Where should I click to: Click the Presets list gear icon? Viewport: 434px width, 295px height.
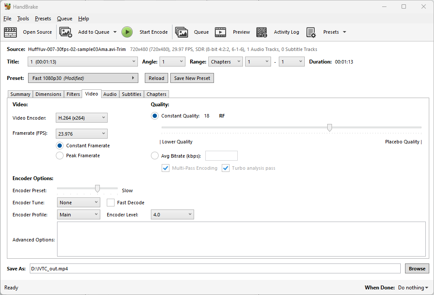pyautogui.click(x=311, y=32)
